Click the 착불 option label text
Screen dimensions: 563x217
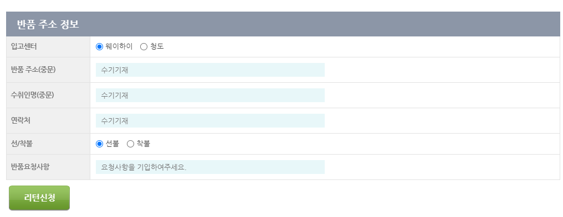pos(144,144)
